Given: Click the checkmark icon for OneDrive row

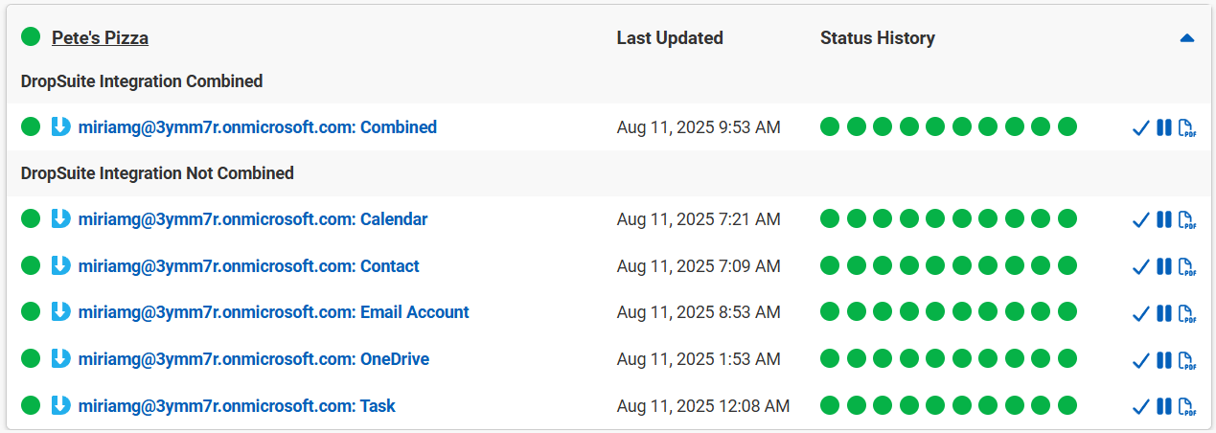Looking at the screenshot, I should click(x=1140, y=360).
